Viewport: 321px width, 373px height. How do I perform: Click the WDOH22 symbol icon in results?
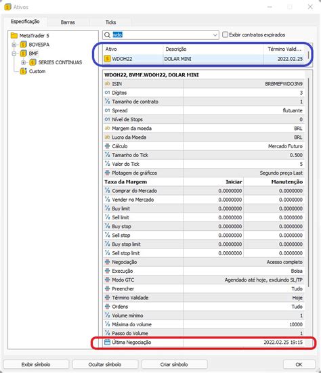107,58
